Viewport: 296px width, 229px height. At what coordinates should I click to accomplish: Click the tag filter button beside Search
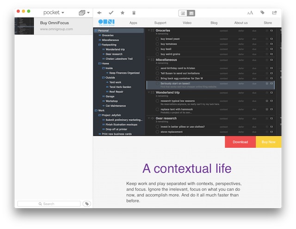[87, 204]
